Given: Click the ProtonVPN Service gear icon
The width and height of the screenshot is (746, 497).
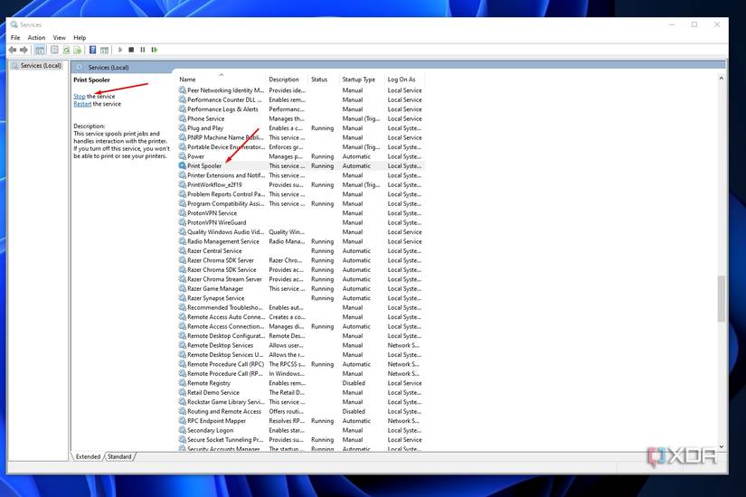Looking at the screenshot, I should (183, 213).
